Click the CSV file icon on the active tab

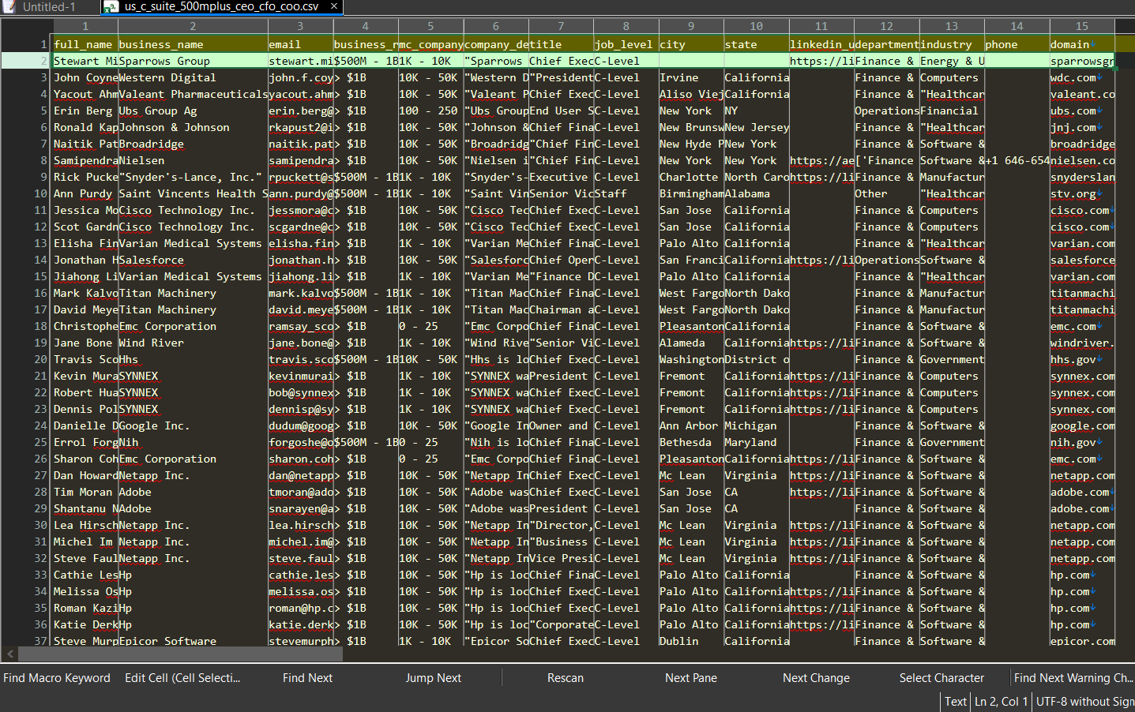(x=111, y=6)
